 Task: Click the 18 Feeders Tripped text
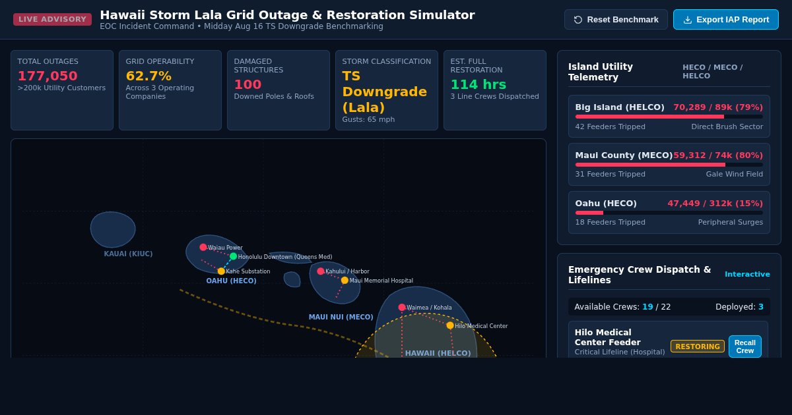click(610, 223)
